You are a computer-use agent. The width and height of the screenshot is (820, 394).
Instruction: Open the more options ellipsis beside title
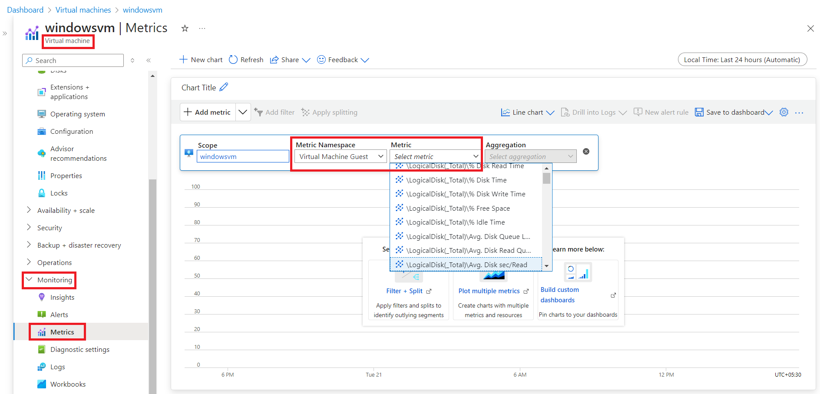click(202, 28)
